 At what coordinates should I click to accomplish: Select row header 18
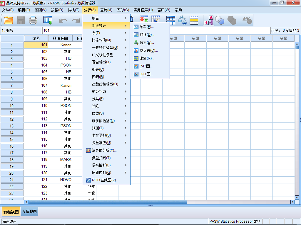click(x=12, y=160)
